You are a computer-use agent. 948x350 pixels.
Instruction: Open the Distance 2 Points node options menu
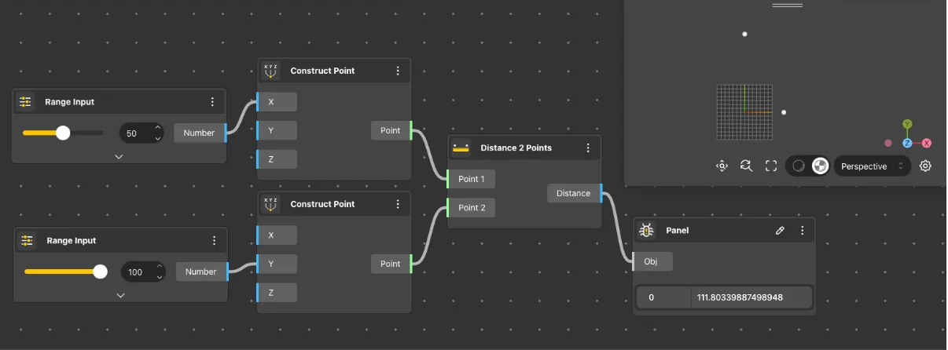click(588, 148)
